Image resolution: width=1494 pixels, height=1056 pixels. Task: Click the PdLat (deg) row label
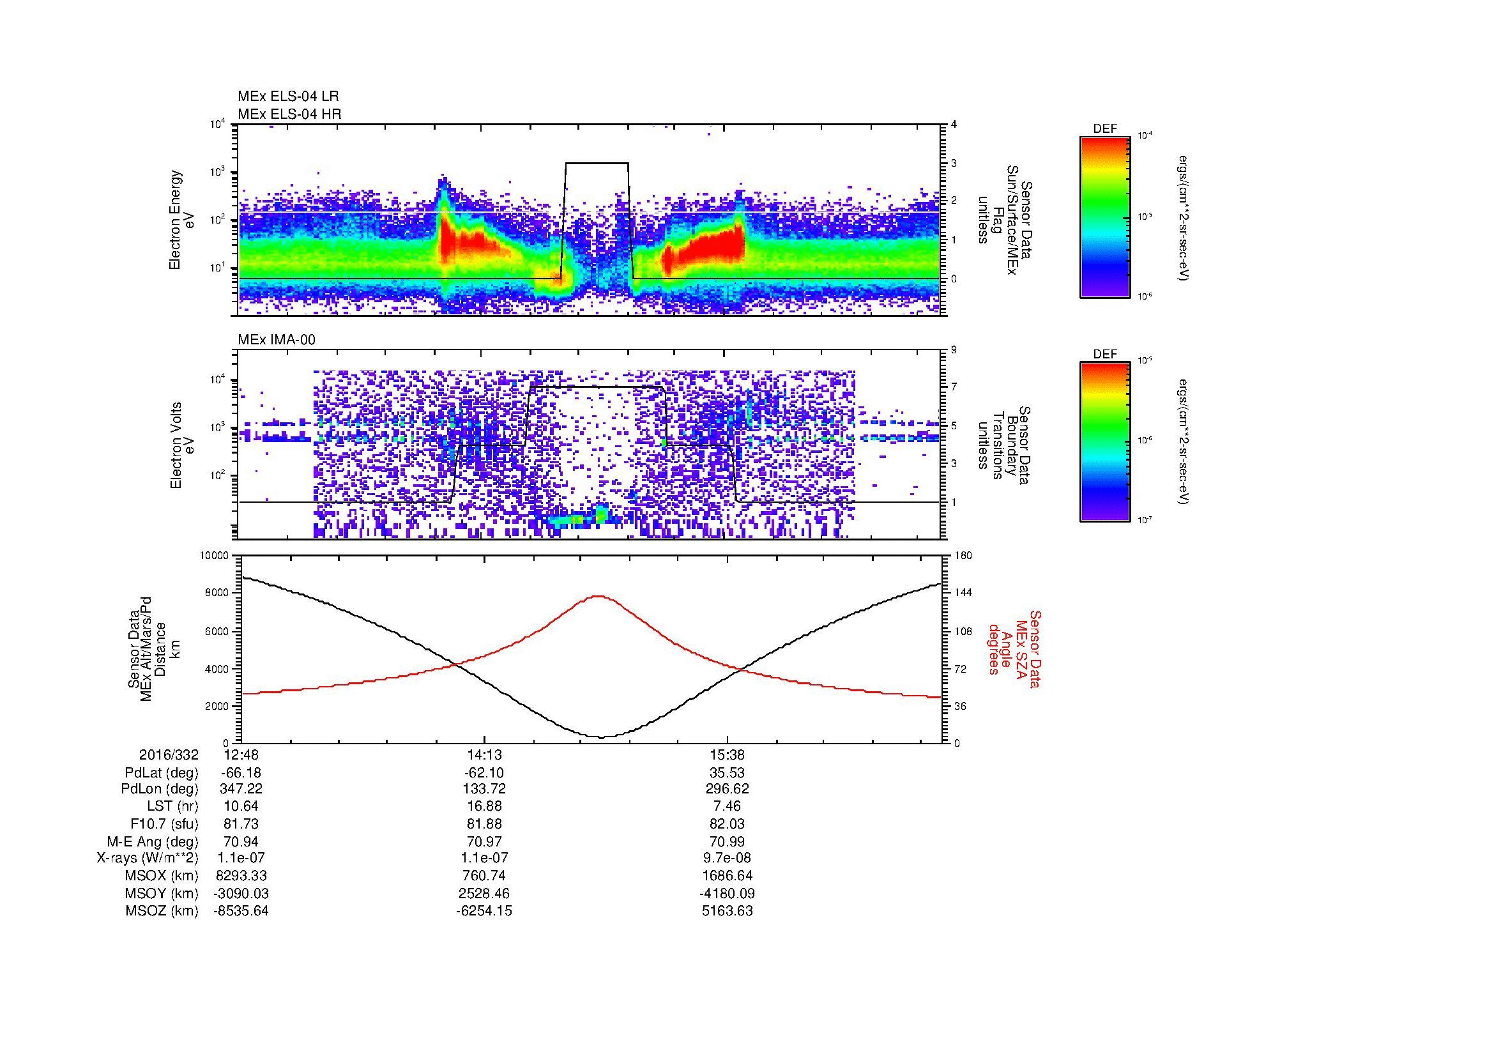click(162, 773)
